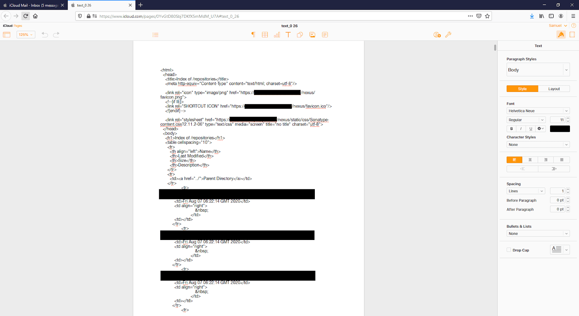Screen dimensions: 579x316
Task: Toggle the Drop Cap checkbox
Action: pos(509,250)
